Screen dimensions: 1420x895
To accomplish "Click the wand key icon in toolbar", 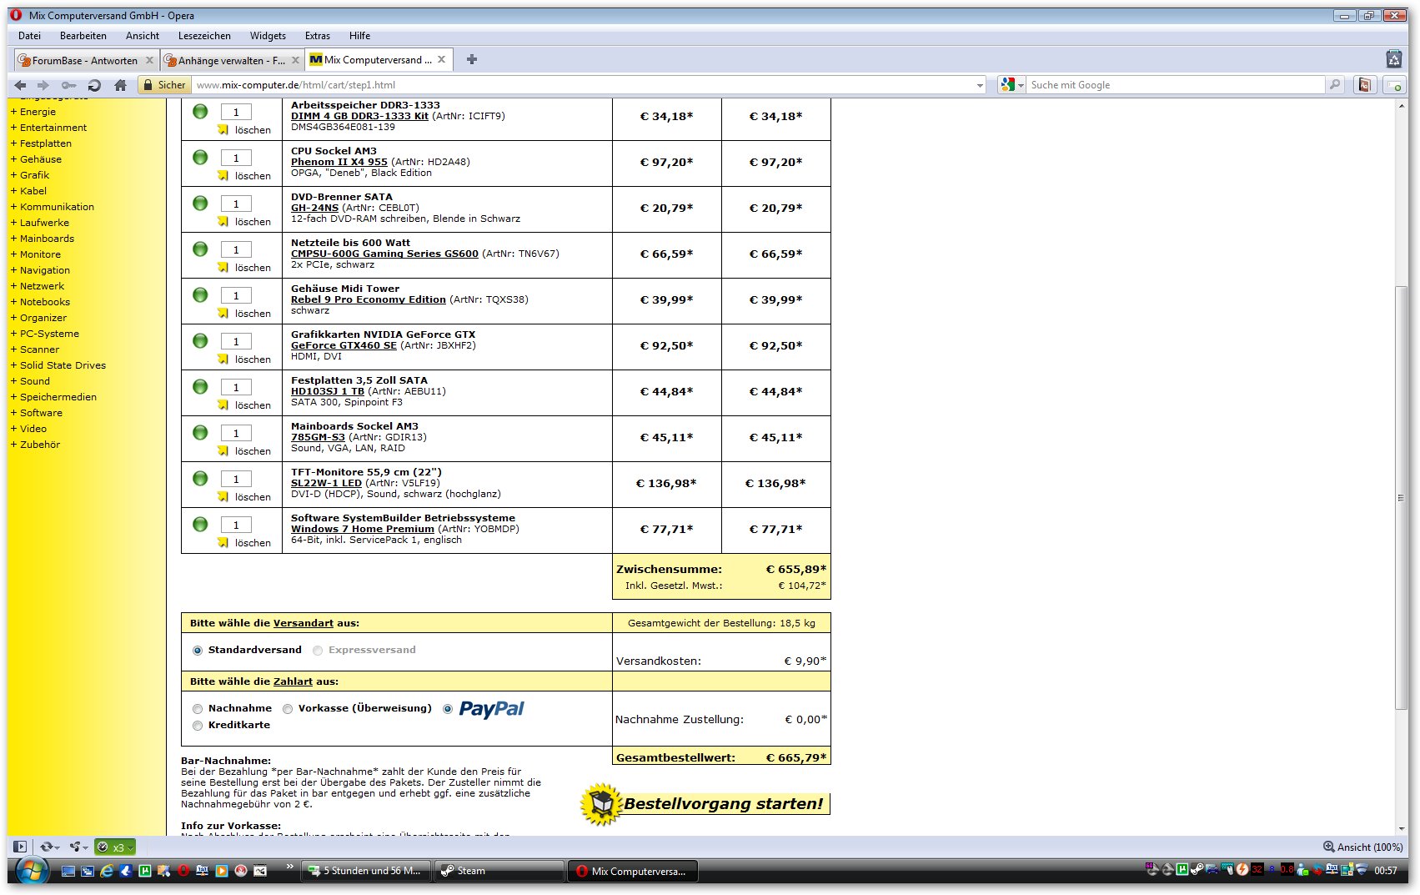I will tap(68, 85).
